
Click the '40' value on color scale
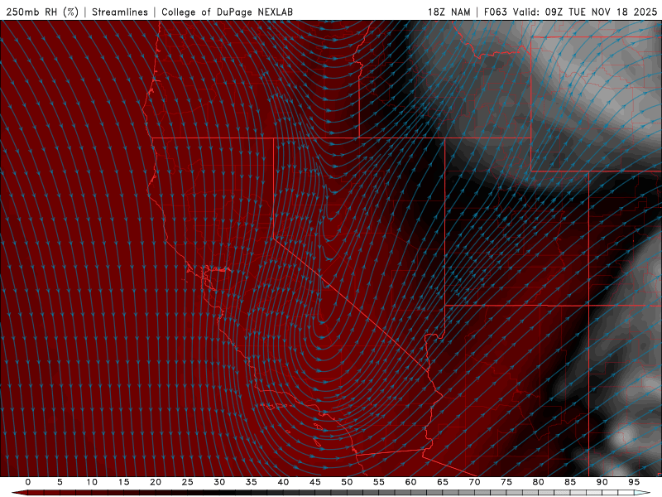(x=283, y=482)
